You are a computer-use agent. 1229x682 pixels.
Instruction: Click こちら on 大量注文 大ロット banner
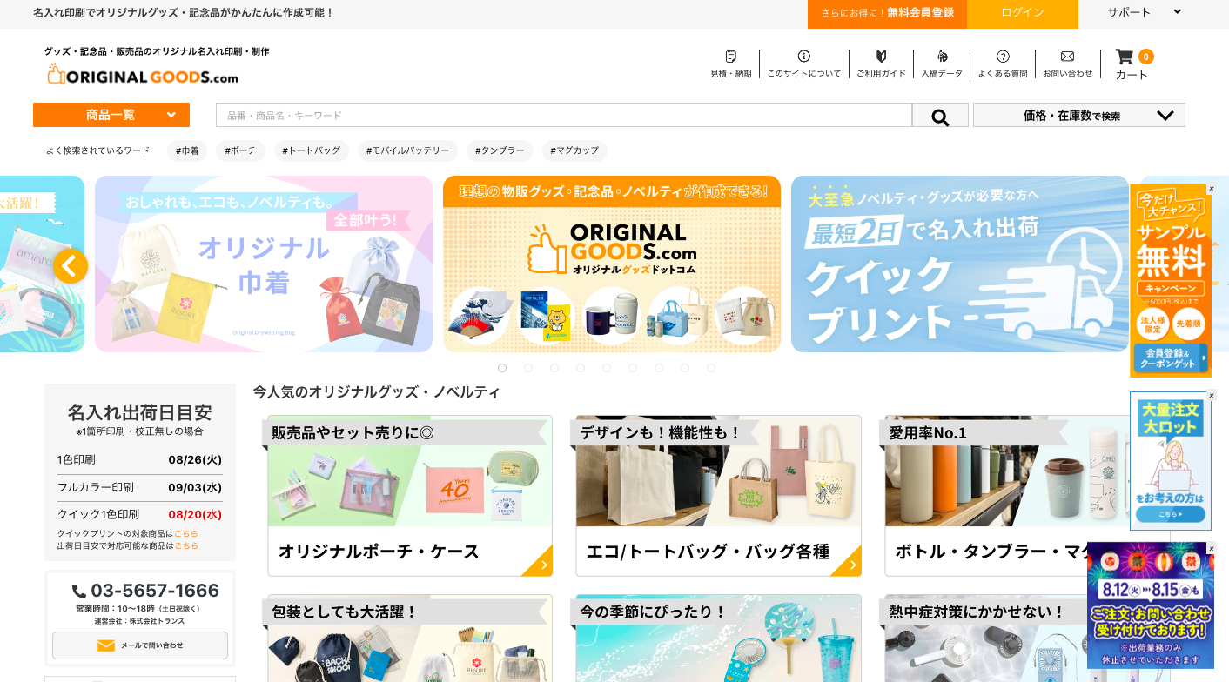tap(1170, 516)
